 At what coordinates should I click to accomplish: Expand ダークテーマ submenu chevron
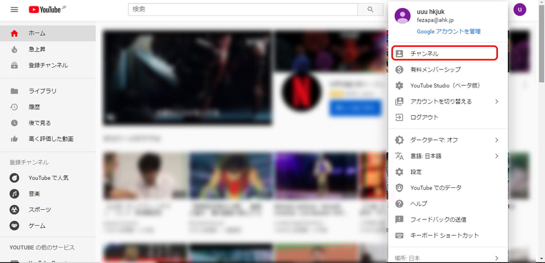(x=497, y=140)
